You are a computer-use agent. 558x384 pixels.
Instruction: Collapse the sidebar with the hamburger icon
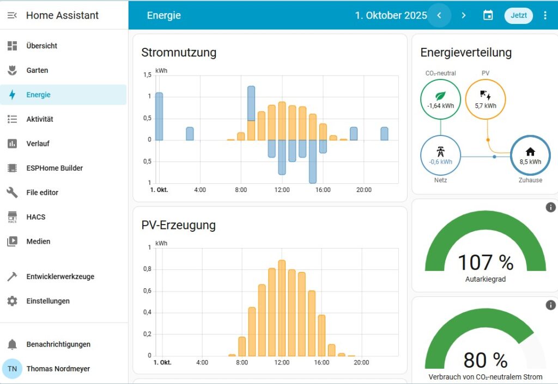point(12,15)
